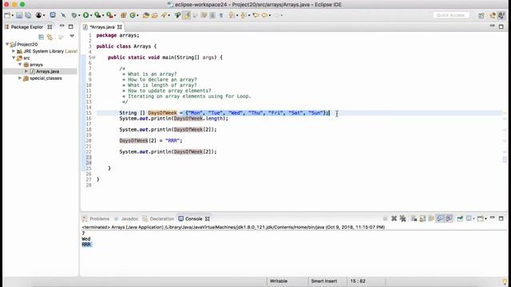511x287 pixels.
Task: Click the Save icon in toolbar
Action: (x=19, y=15)
